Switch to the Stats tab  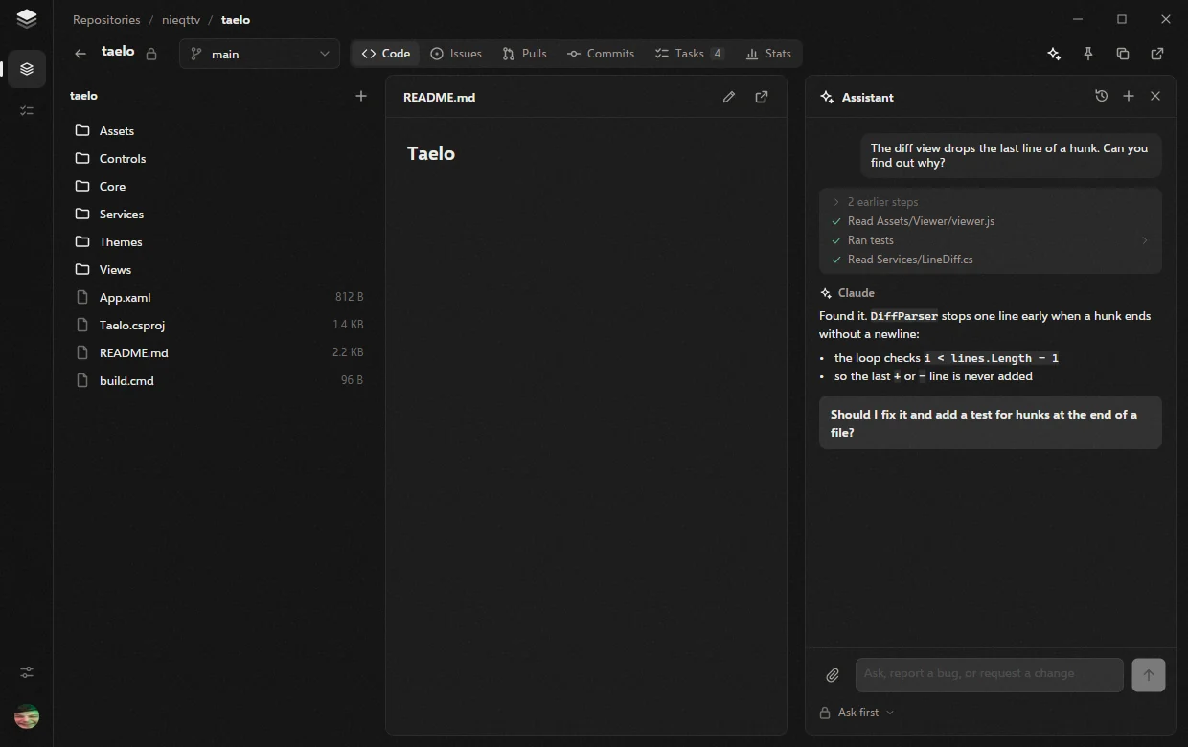pyautogui.click(x=768, y=54)
